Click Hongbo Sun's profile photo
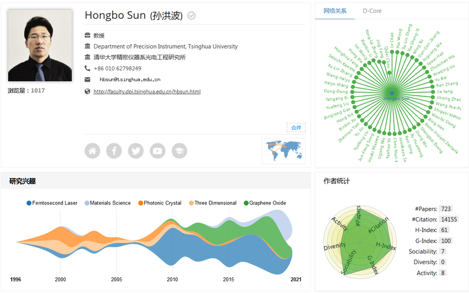Screen dimensions: 469x293 (x=40, y=45)
